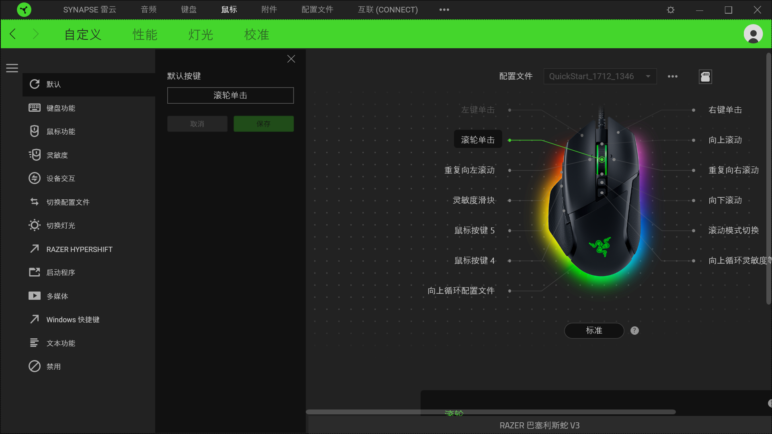This screenshot has height=434, width=772.
Task: Select the 设备交互 (device interop) option
Action: click(35, 178)
